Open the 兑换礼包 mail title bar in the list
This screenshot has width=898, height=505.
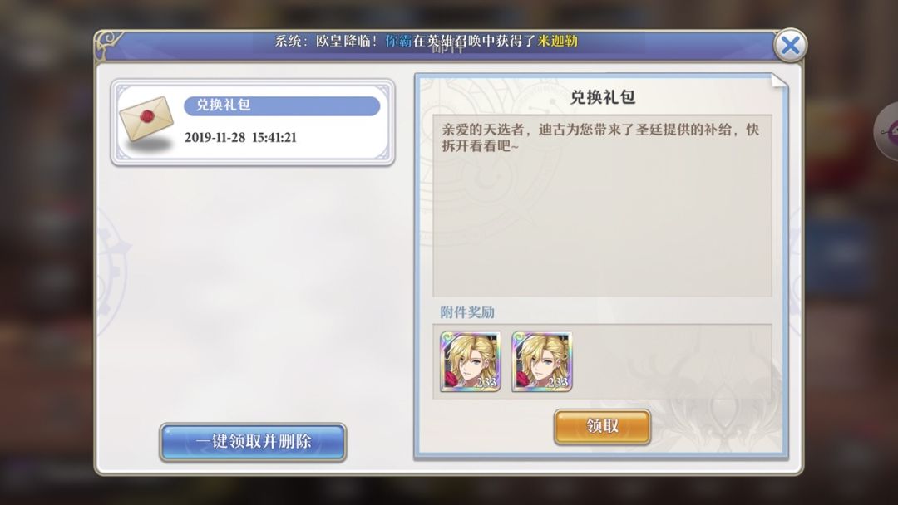282,105
